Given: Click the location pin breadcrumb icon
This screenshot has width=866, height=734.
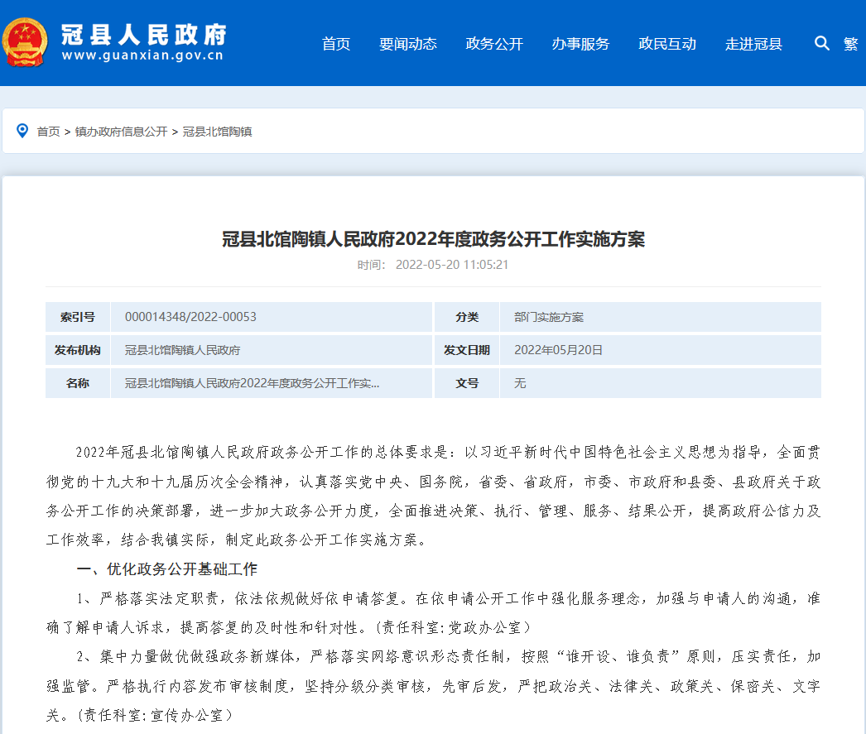Looking at the screenshot, I should (22, 131).
